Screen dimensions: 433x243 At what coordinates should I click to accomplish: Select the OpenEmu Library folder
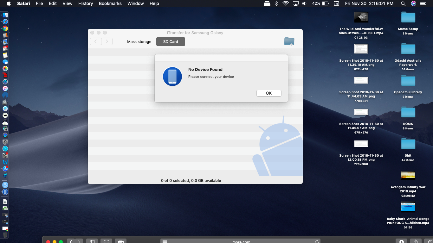[x=408, y=80]
